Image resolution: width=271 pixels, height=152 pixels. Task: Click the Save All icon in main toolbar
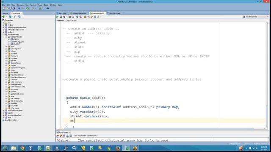point(14,8)
